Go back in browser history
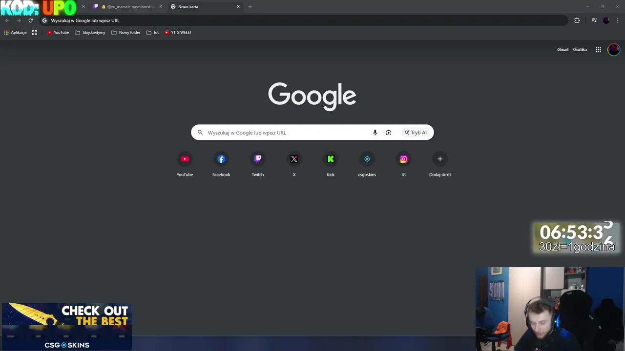Image resolution: width=625 pixels, height=351 pixels. (x=7, y=20)
